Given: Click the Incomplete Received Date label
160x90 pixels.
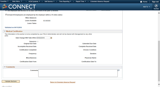Looking at the screenshot, I should [27, 46].
